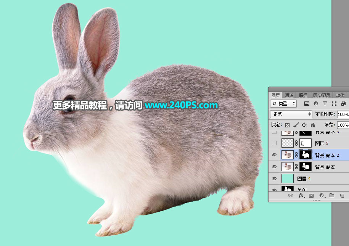The width and height of the screenshot is (349, 246).
Task: Open layer styles fx button
Action: click(x=301, y=195)
